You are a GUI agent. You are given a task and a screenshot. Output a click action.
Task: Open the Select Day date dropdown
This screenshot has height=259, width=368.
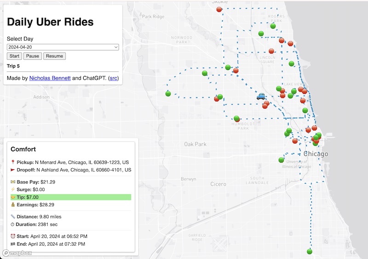(63, 47)
